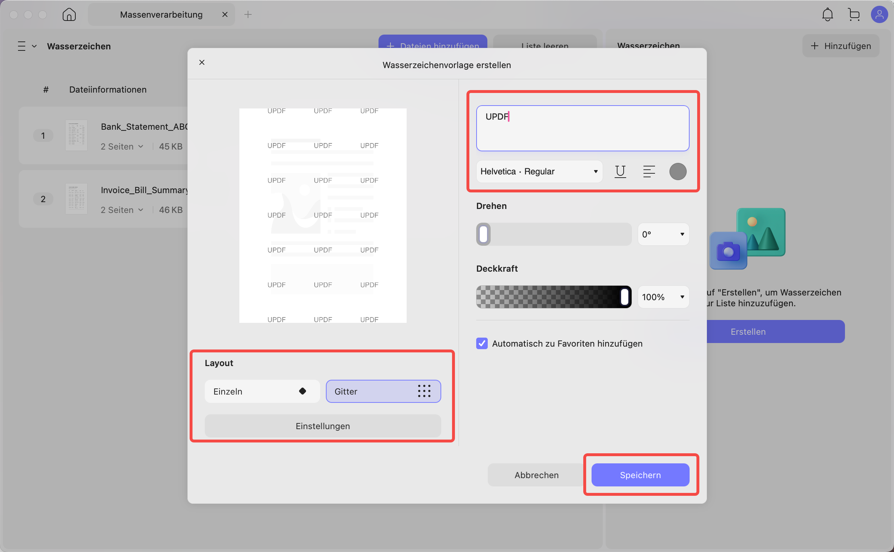Select the Gitter layout option
The width and height of the screenshot is (894, 552).
pos(383,391)
